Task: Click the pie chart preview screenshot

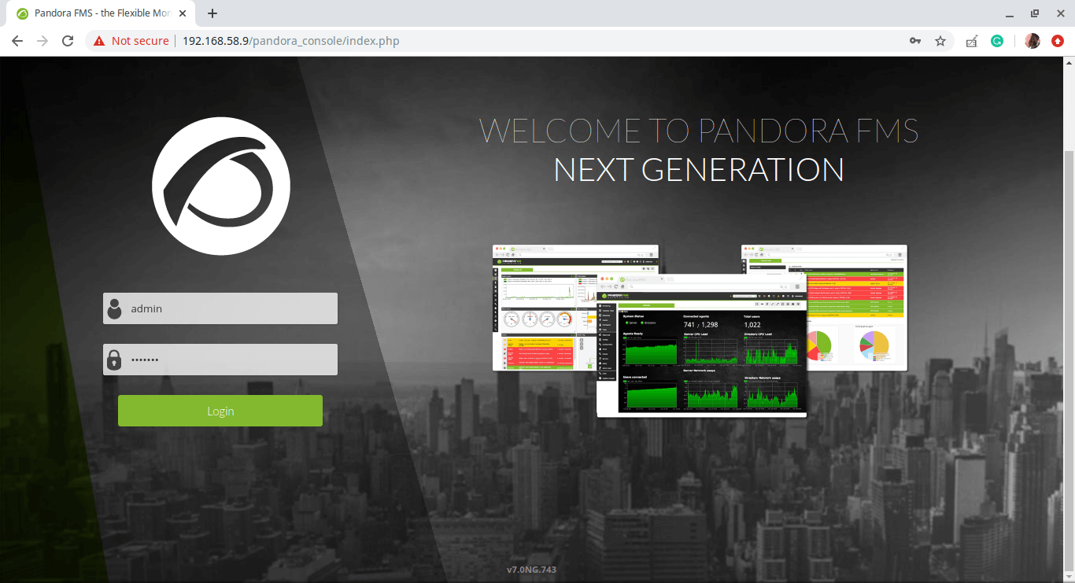Action: [857, 308]
